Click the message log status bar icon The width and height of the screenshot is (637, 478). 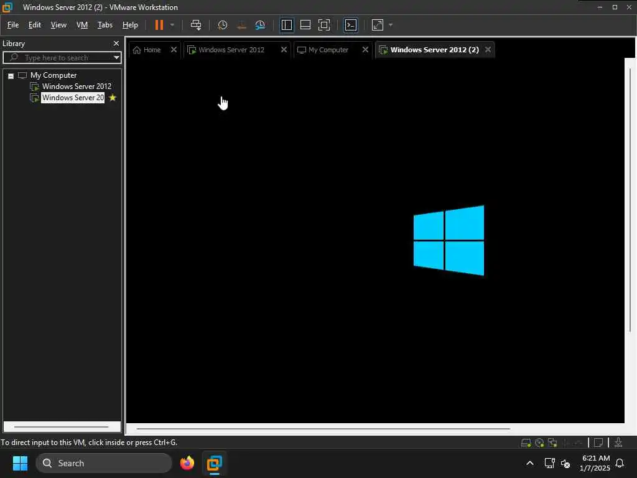[x=598, y=443]
